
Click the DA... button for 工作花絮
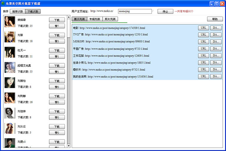pos(216,56)
